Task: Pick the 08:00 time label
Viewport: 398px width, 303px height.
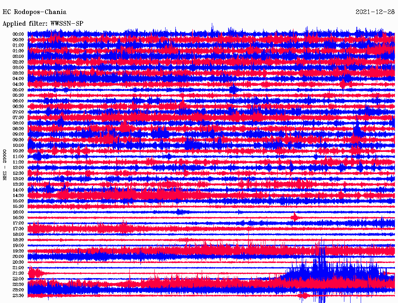Action: [18, 123]
